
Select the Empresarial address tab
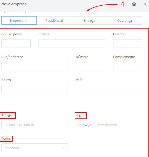19,21
